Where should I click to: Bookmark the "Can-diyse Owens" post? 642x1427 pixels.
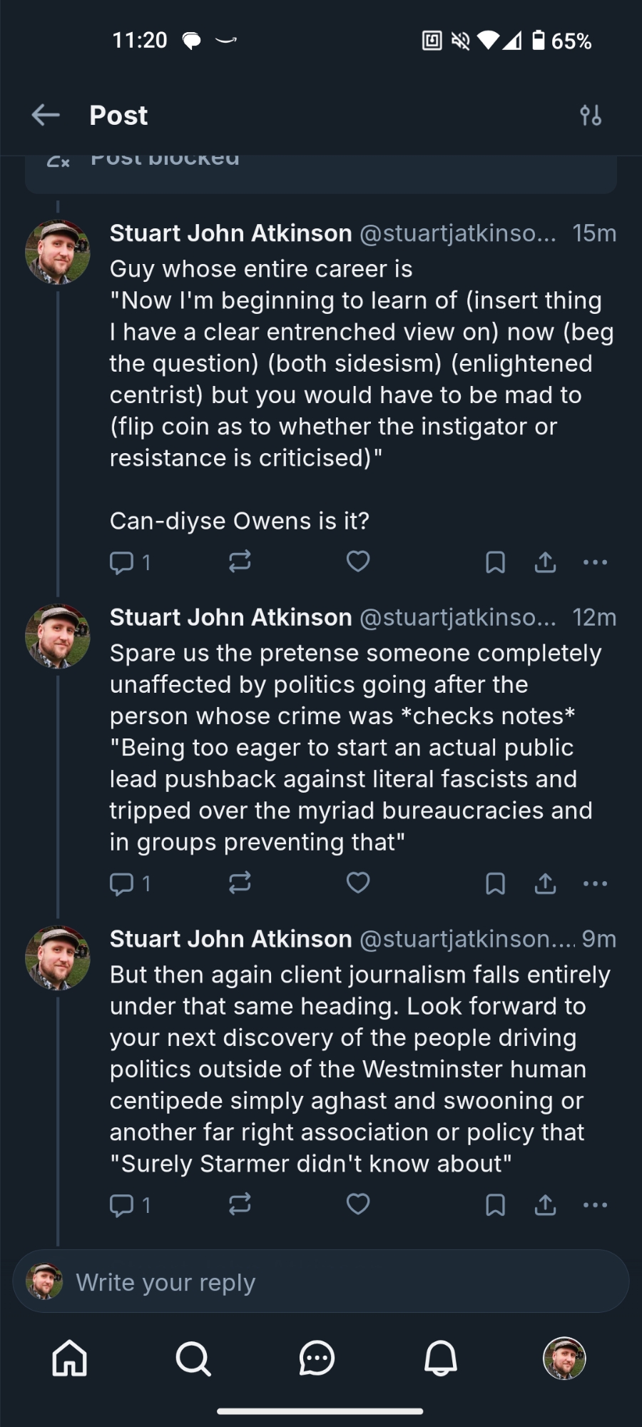(495, 563)
